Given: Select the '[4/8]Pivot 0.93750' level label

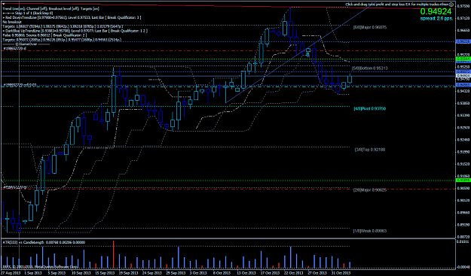Looking at the screenshot, I should [370, 108].
